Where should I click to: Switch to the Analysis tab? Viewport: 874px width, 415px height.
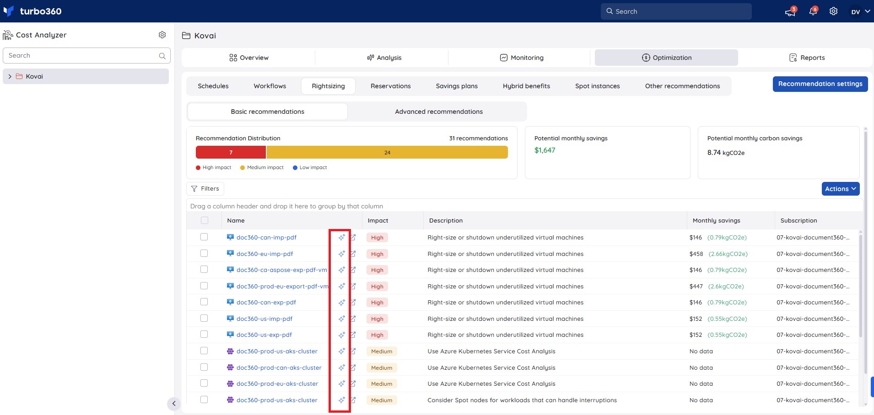(x=384, y=58)
